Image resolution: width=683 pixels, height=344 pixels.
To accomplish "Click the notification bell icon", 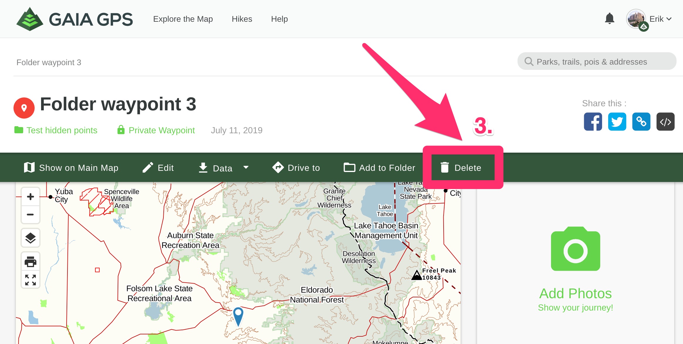I will 609,18.
